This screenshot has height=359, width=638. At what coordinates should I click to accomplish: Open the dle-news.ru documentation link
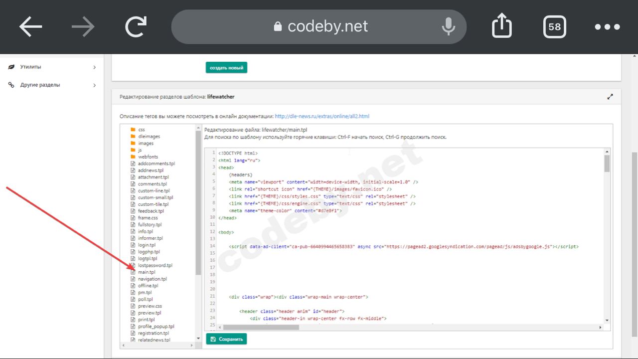coord(322,116)
